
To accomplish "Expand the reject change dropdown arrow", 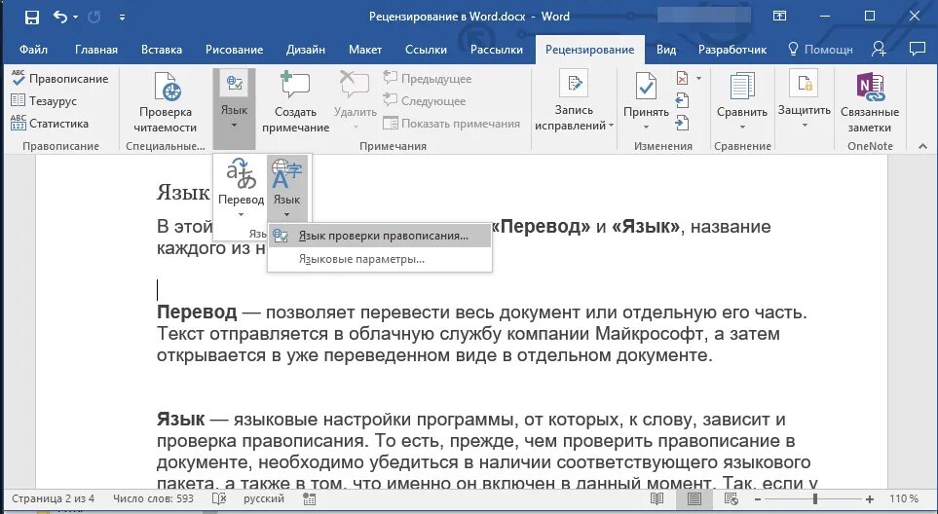I will [698, 78].
